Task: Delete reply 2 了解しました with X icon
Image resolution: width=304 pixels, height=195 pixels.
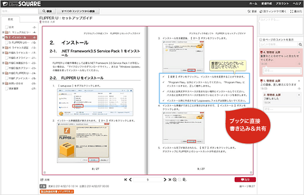Action: point(299,95)
